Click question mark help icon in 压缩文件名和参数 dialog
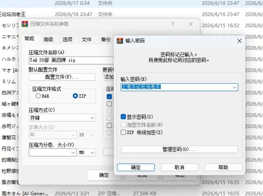 tap(173, 24)
